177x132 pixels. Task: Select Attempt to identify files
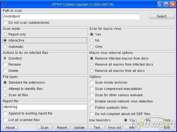pyautogui.click(x=5, y=89)
